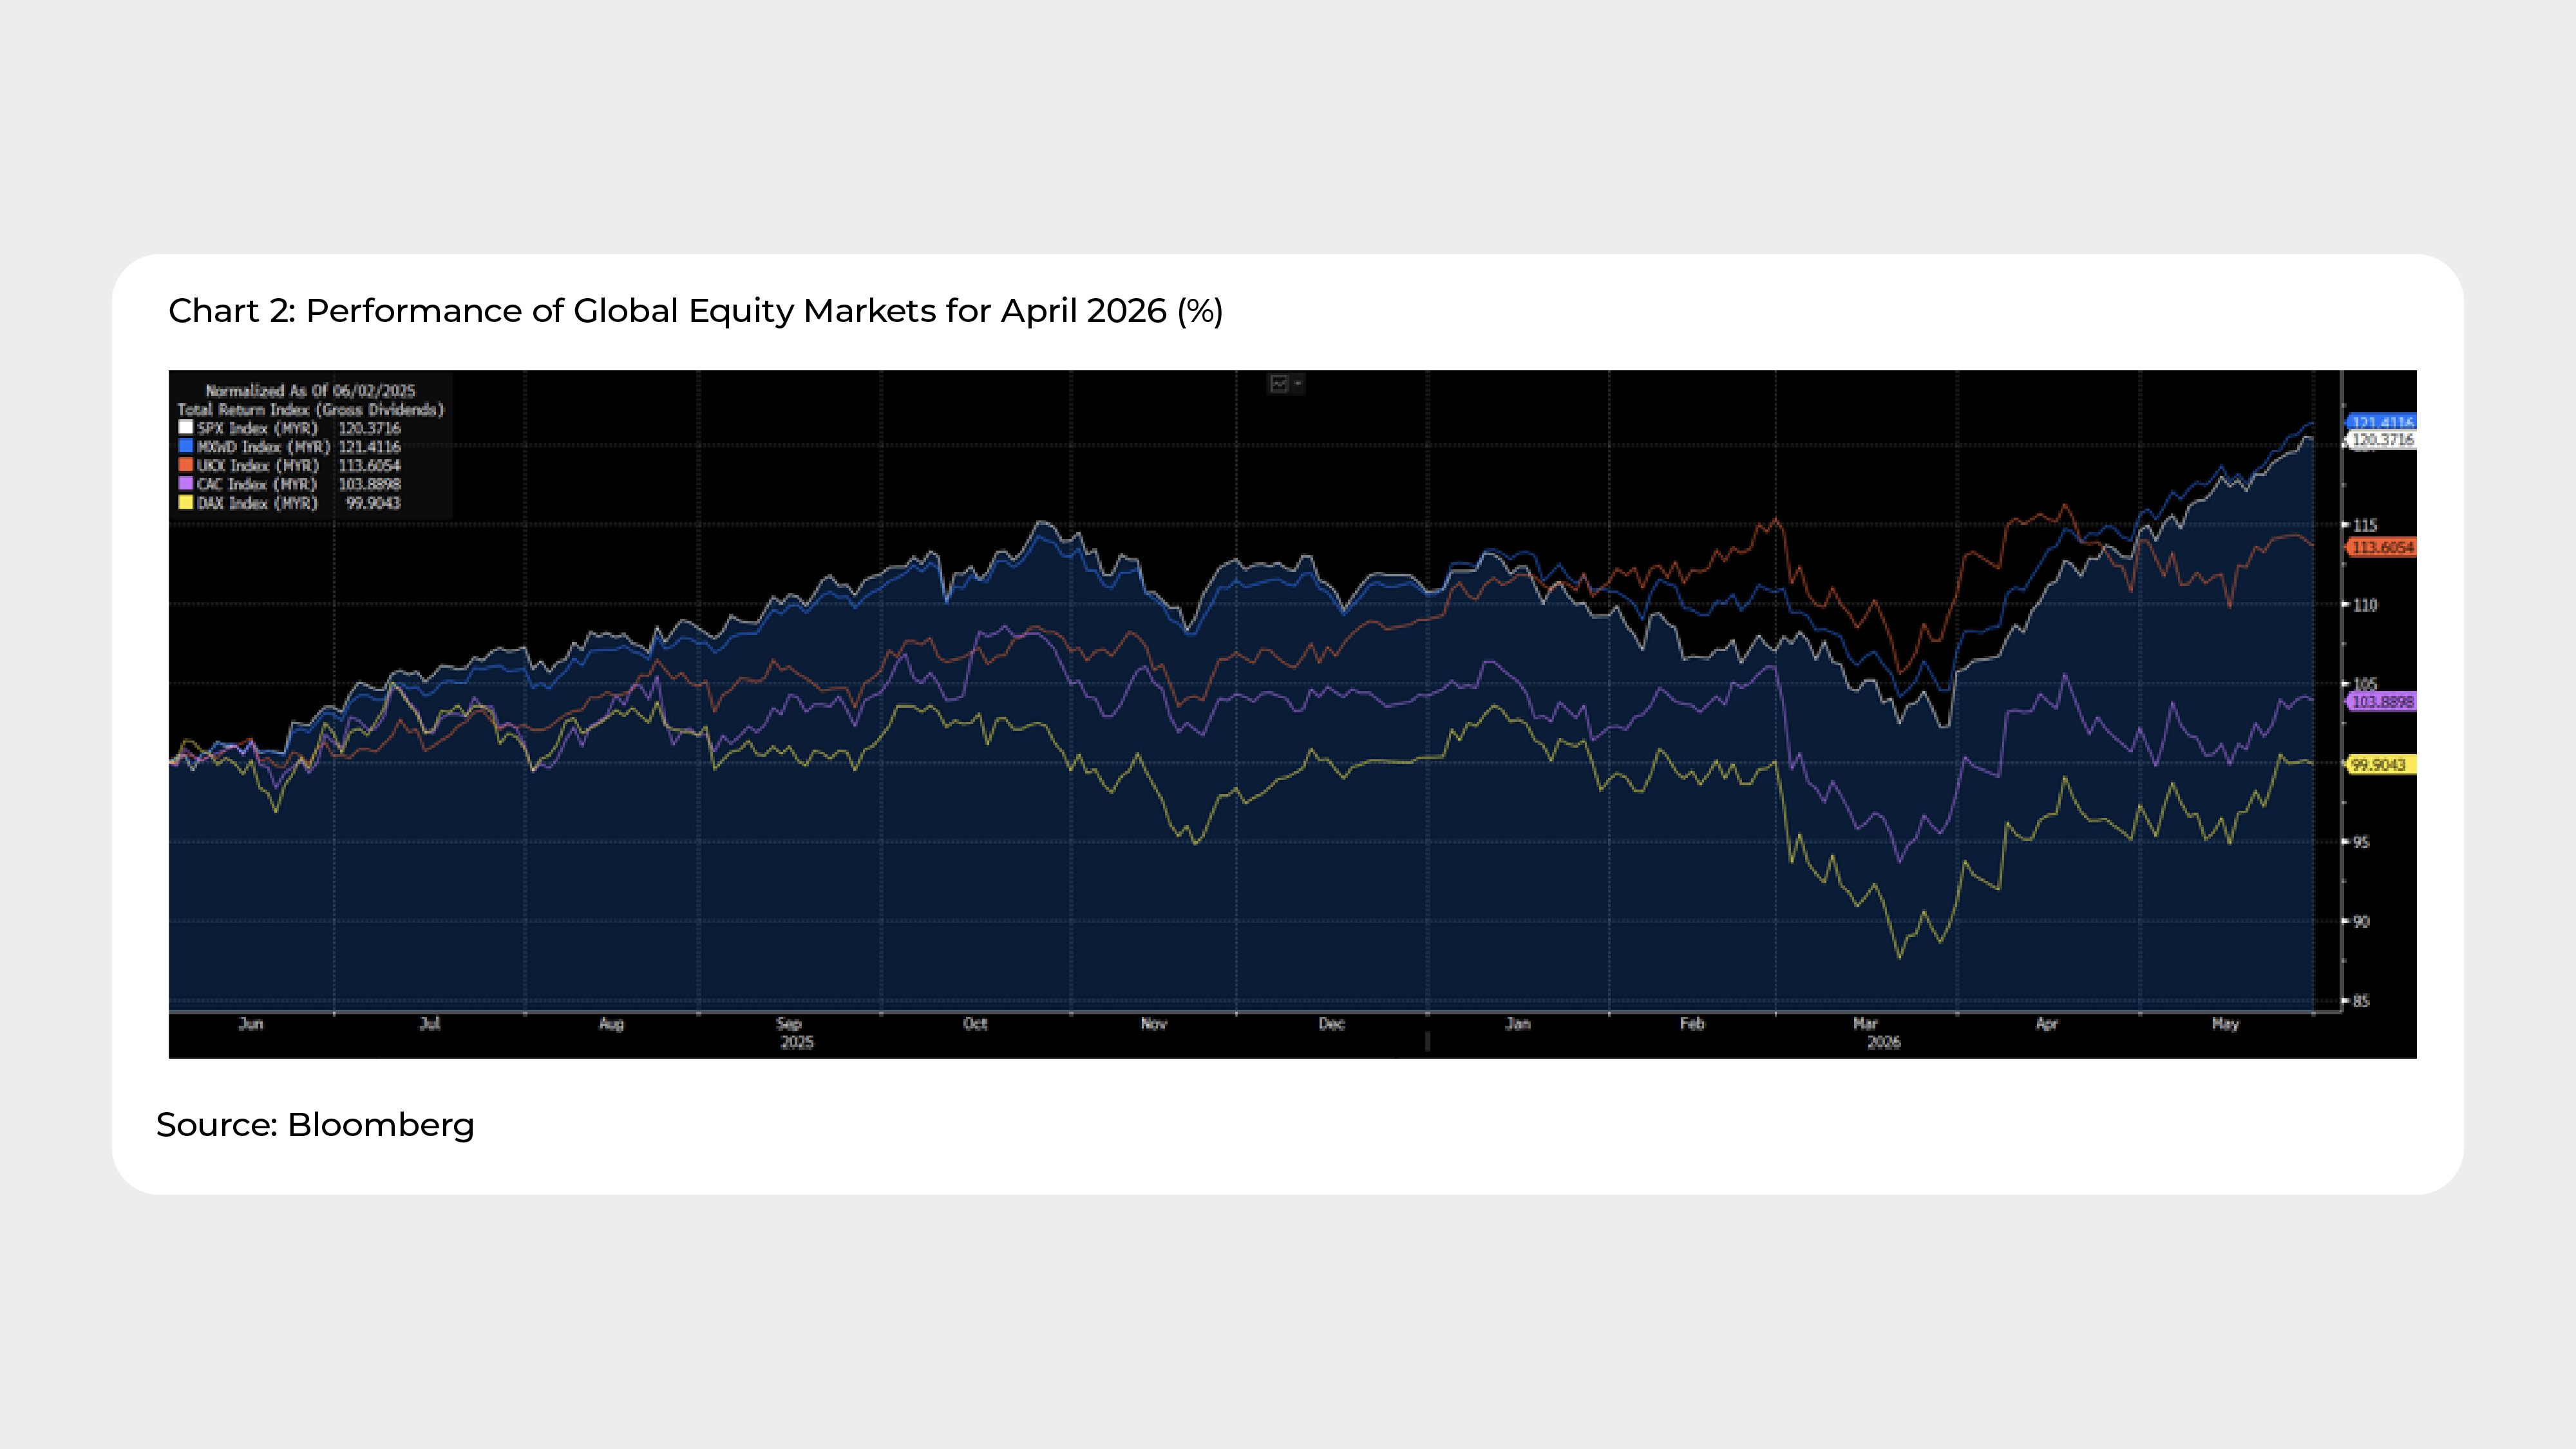Image resolution: width=2576 pixels, height=1449 pixels.
Task: Select the MXWD Index (MYR) legend label
Action: [x=263, y=447]
